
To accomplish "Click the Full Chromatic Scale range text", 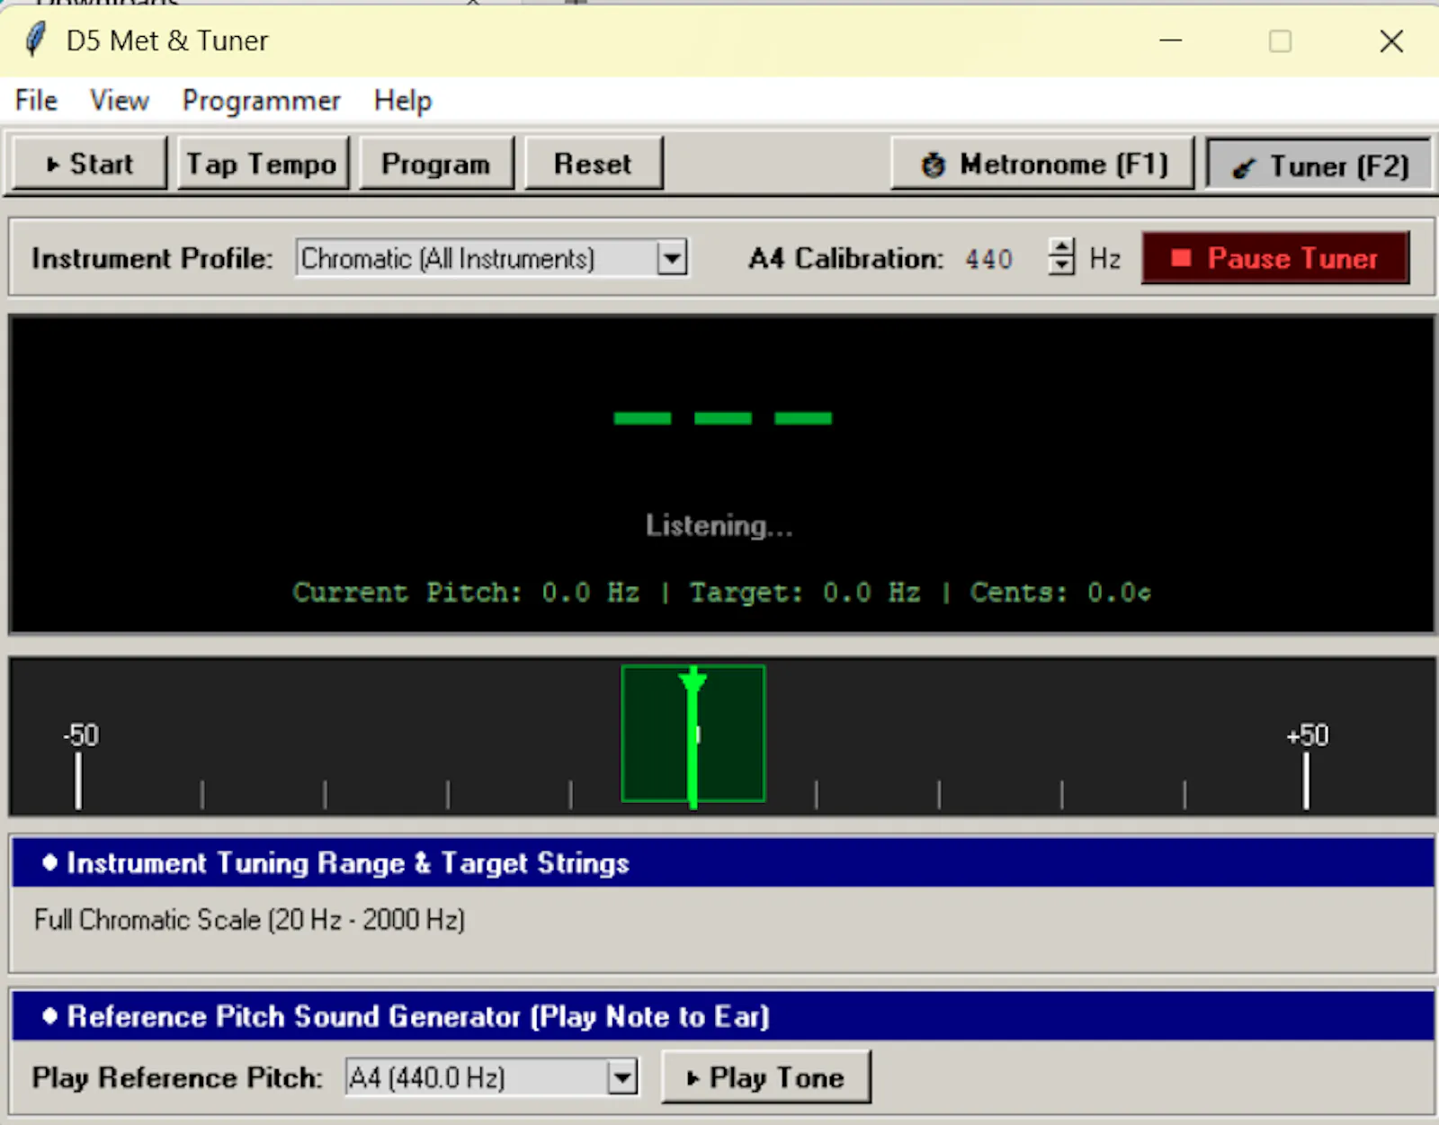I will click(249, 920).
